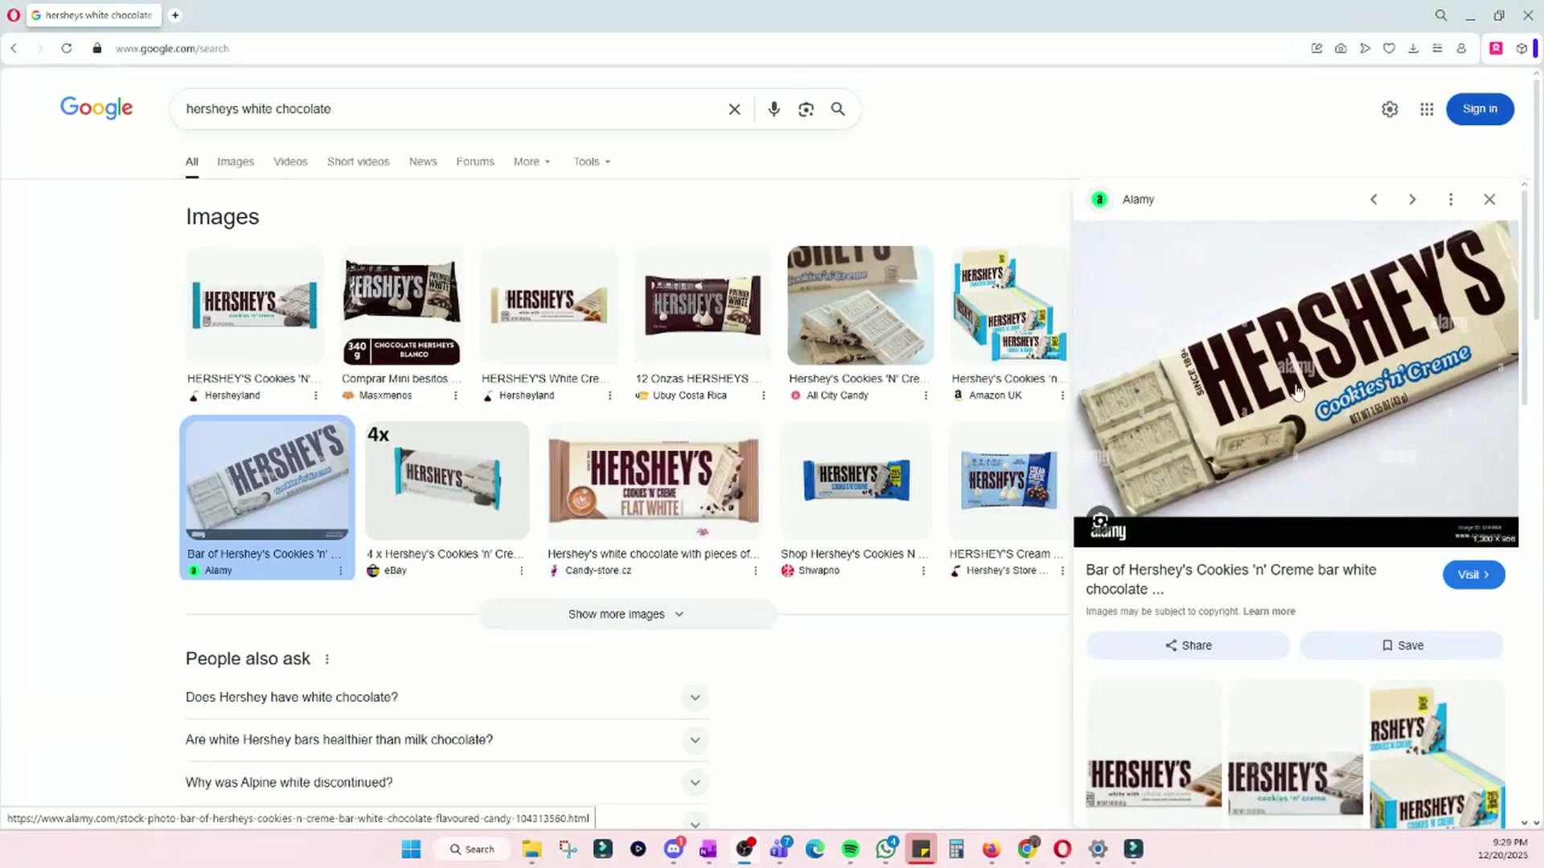Launch Spotify from the taskbar

click(850, 850)
